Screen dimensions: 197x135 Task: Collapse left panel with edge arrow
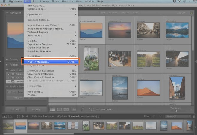[1, 62]
